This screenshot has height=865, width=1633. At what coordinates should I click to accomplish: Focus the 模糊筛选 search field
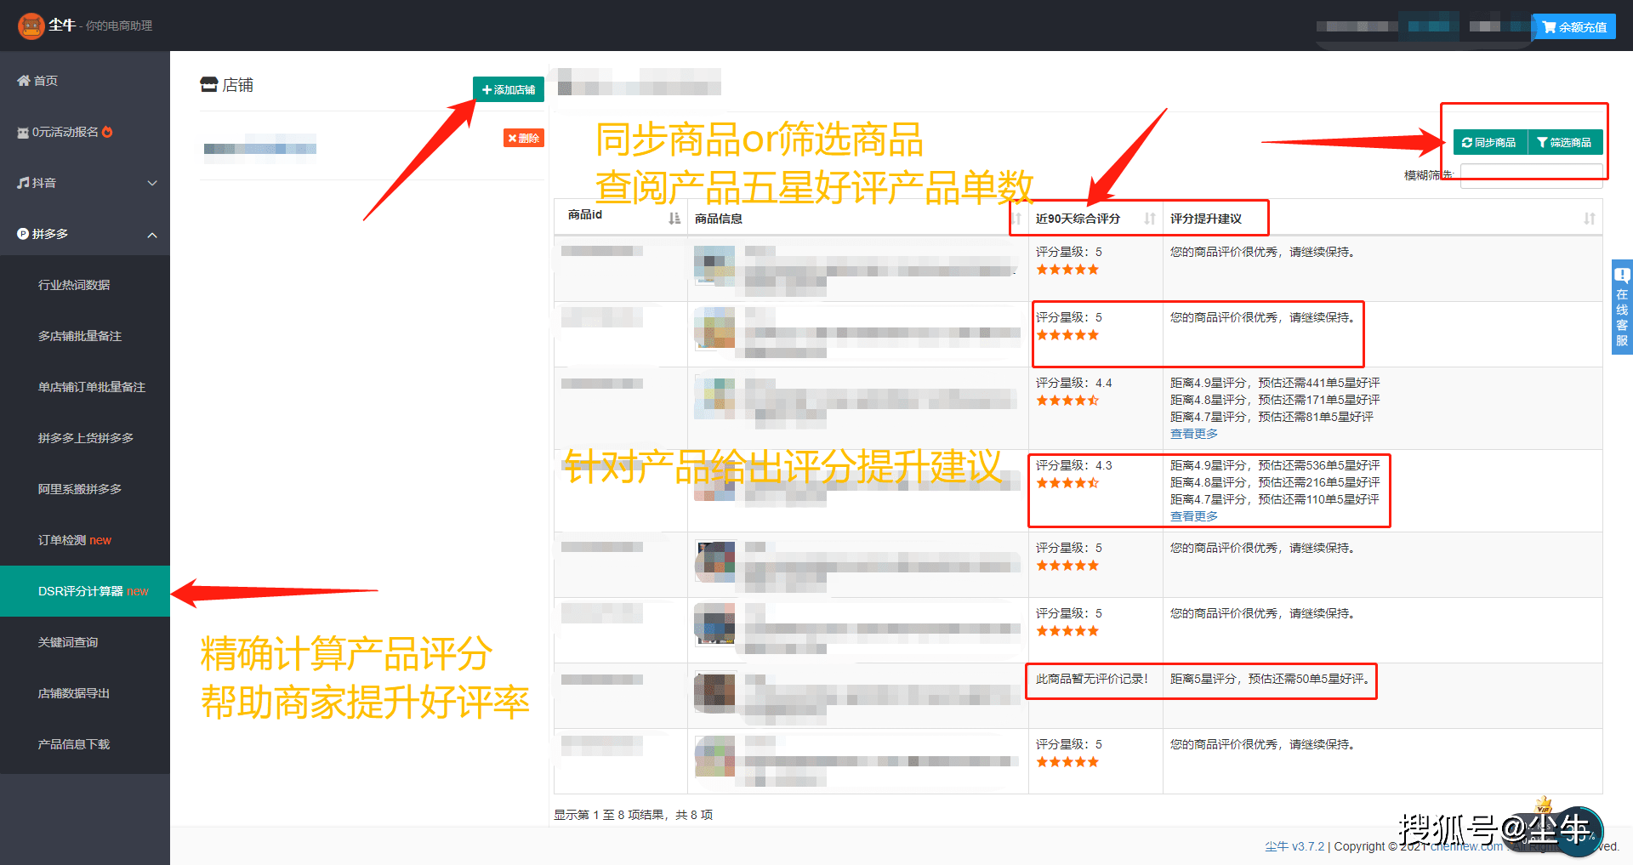pos(1532,175)
